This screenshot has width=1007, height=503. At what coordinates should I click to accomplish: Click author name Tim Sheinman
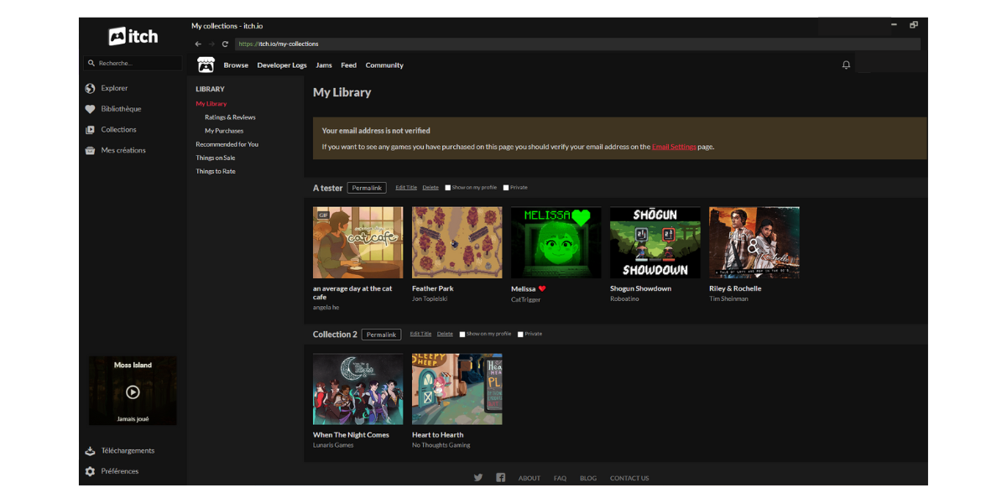point(728,298)
